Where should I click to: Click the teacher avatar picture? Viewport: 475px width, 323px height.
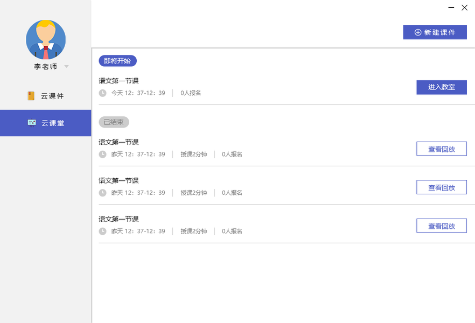46,39
